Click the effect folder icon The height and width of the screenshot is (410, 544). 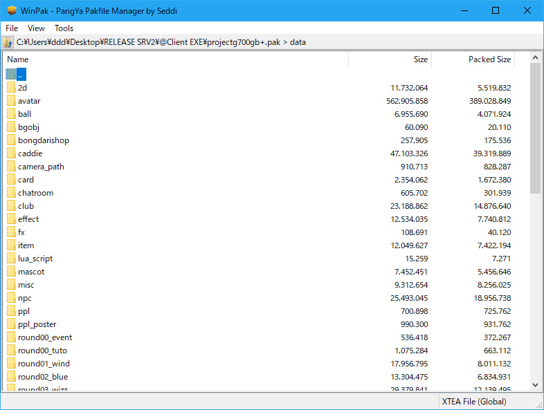[11, 219]
